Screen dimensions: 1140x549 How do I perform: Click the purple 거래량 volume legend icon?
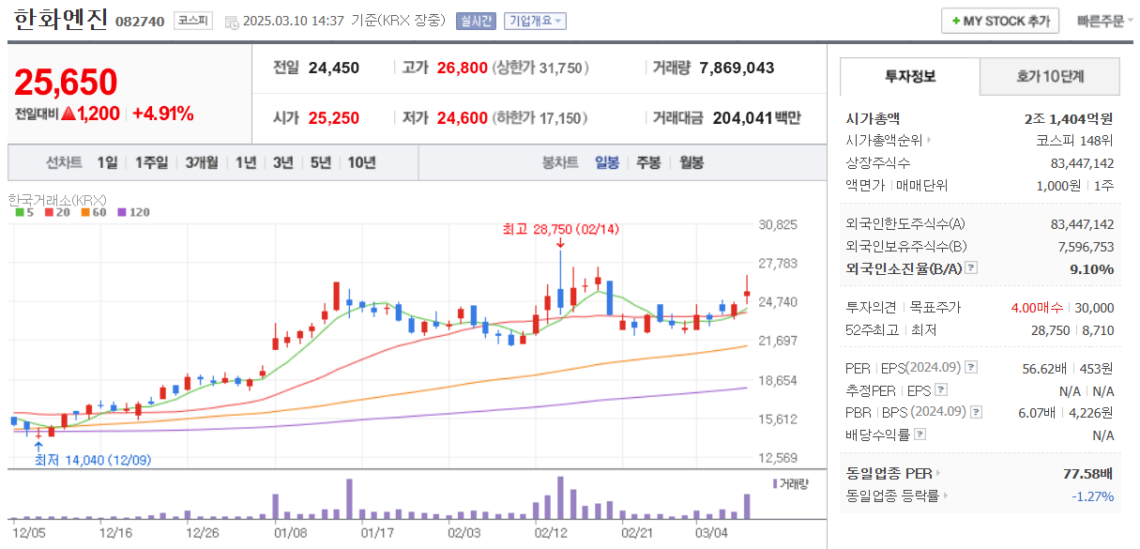(775, 483)
